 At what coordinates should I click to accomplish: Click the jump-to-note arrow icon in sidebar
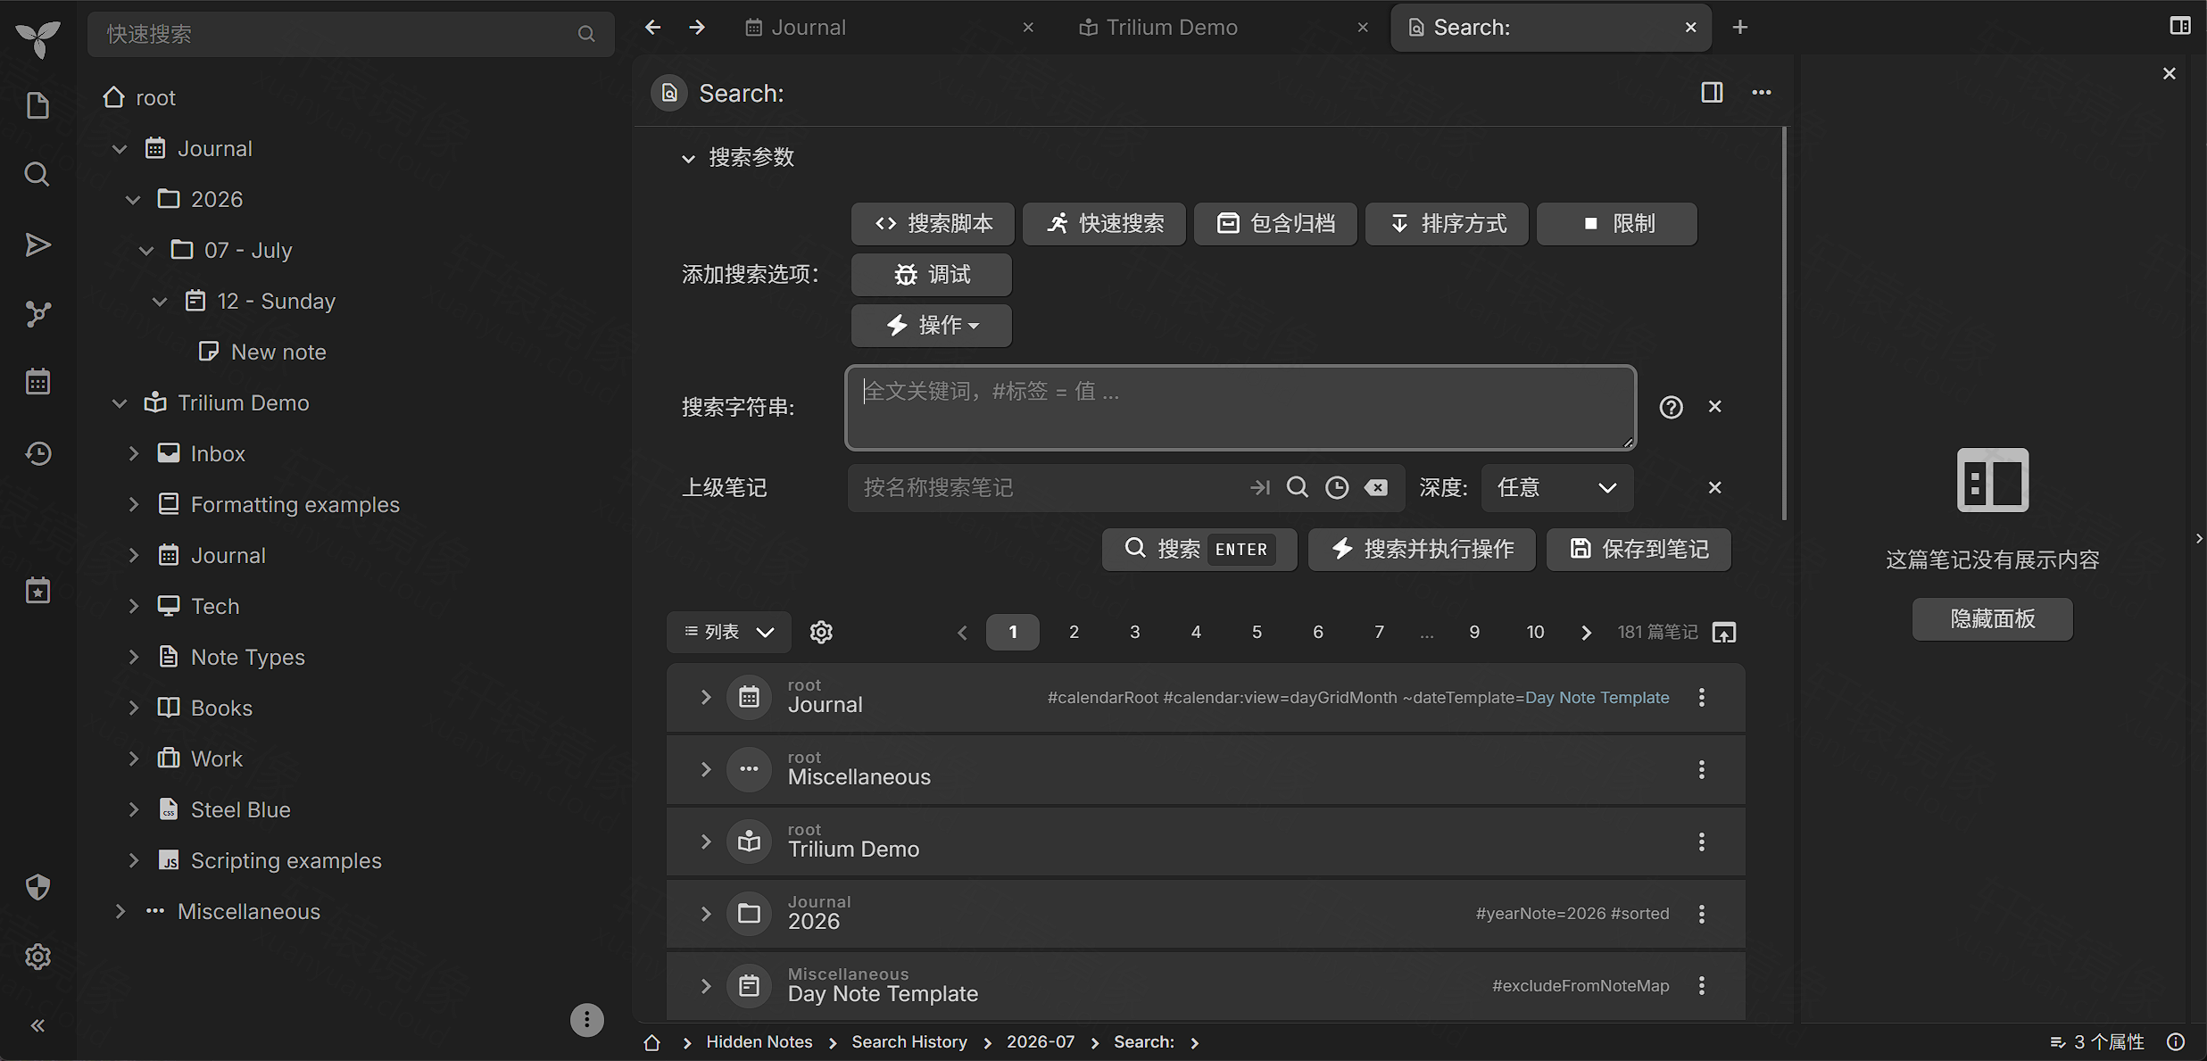[37, 245]
